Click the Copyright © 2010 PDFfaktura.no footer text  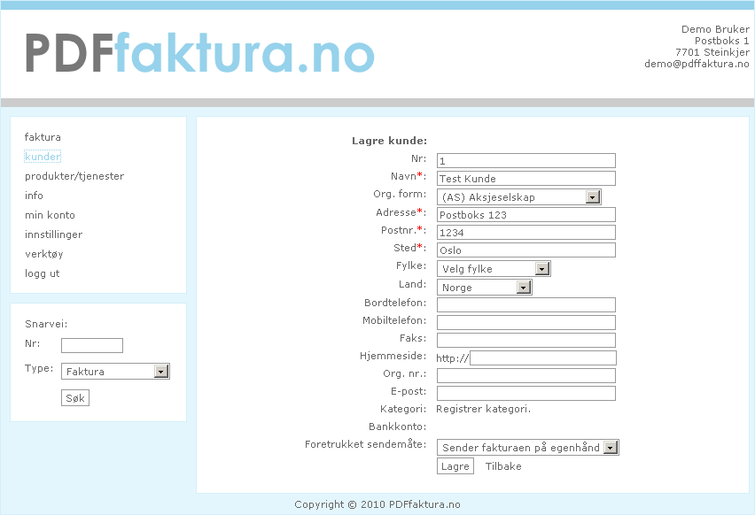[377, 504]
